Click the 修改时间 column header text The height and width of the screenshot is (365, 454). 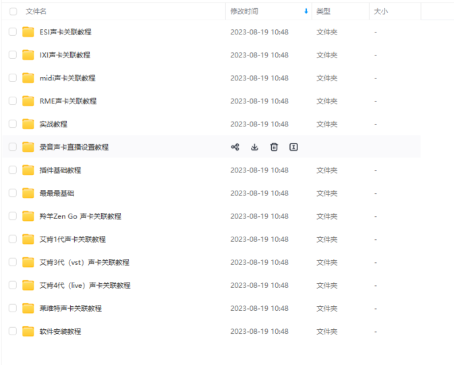point(244,11)
